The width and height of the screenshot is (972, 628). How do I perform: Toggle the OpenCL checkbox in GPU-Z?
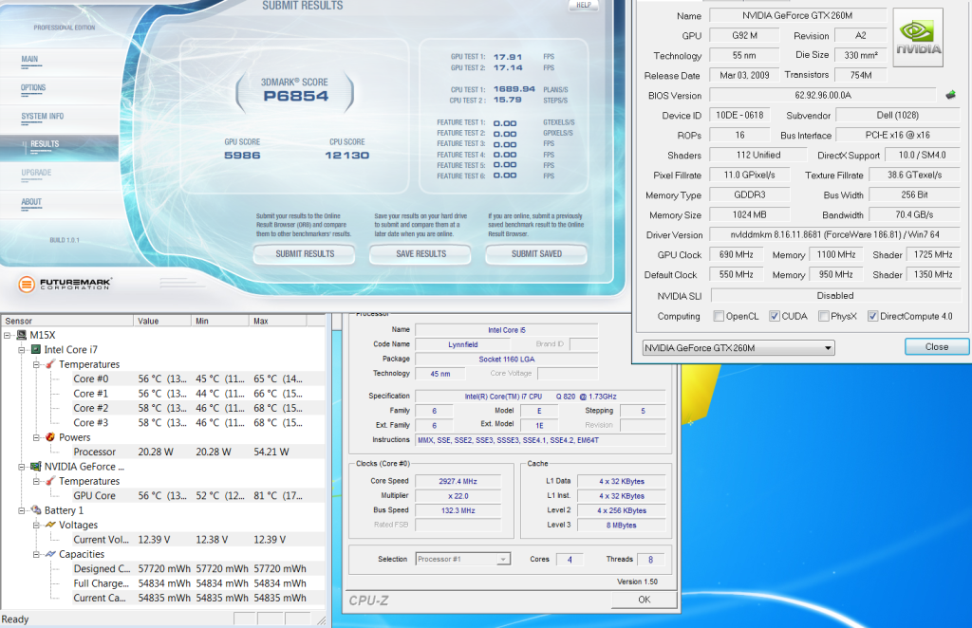tap(719, 316)
